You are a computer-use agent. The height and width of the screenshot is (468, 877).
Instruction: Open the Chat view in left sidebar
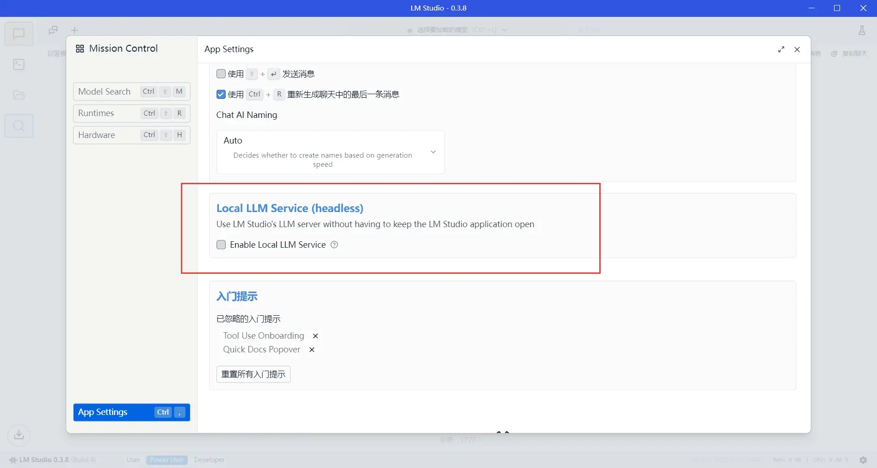tap(19, 34)
